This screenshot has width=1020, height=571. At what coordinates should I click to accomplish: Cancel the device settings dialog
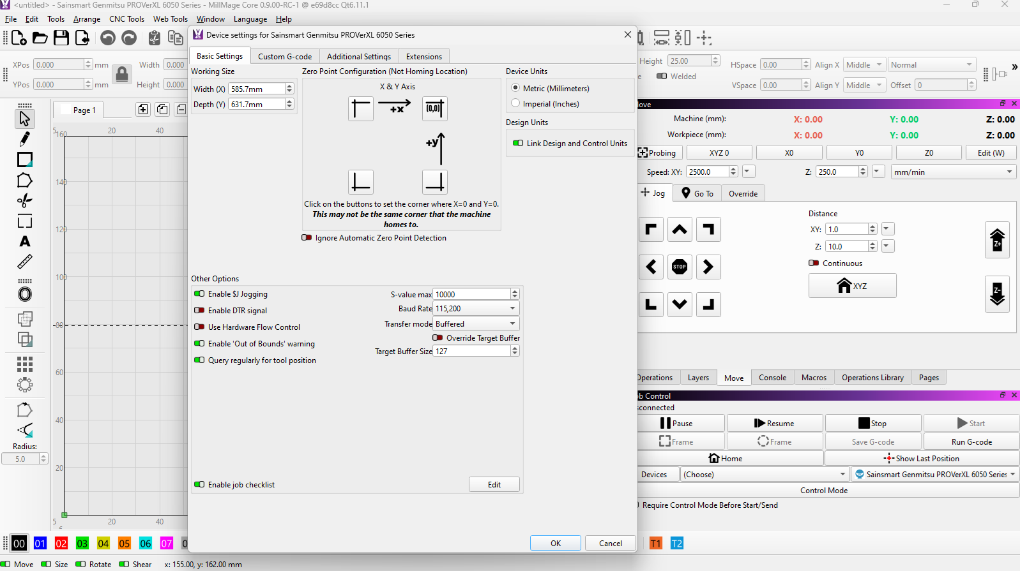[611, 544]
